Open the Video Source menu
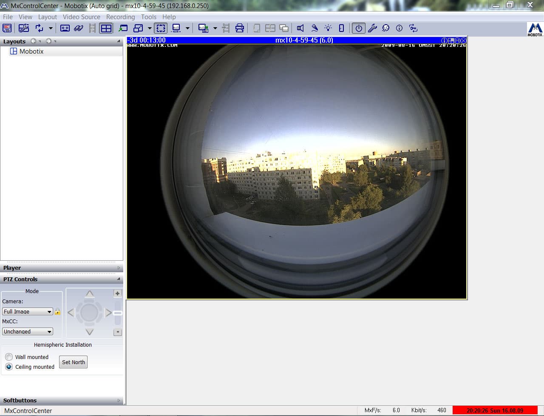544x416 pixels. 82,17
